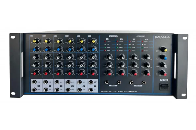Image resolution: width=196 pixels, height=130 pixels.
Task: Click the Left Master B CLIP LED
Action: point(117,45)
